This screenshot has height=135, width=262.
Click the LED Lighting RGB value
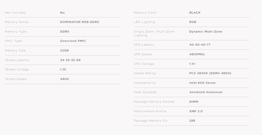pyautogui.click(x=193, y=22)
